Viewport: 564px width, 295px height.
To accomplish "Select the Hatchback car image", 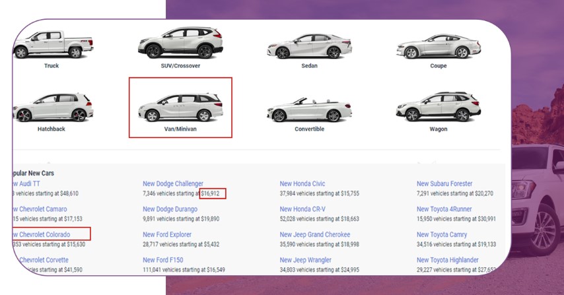I will (x=53, y=107).
